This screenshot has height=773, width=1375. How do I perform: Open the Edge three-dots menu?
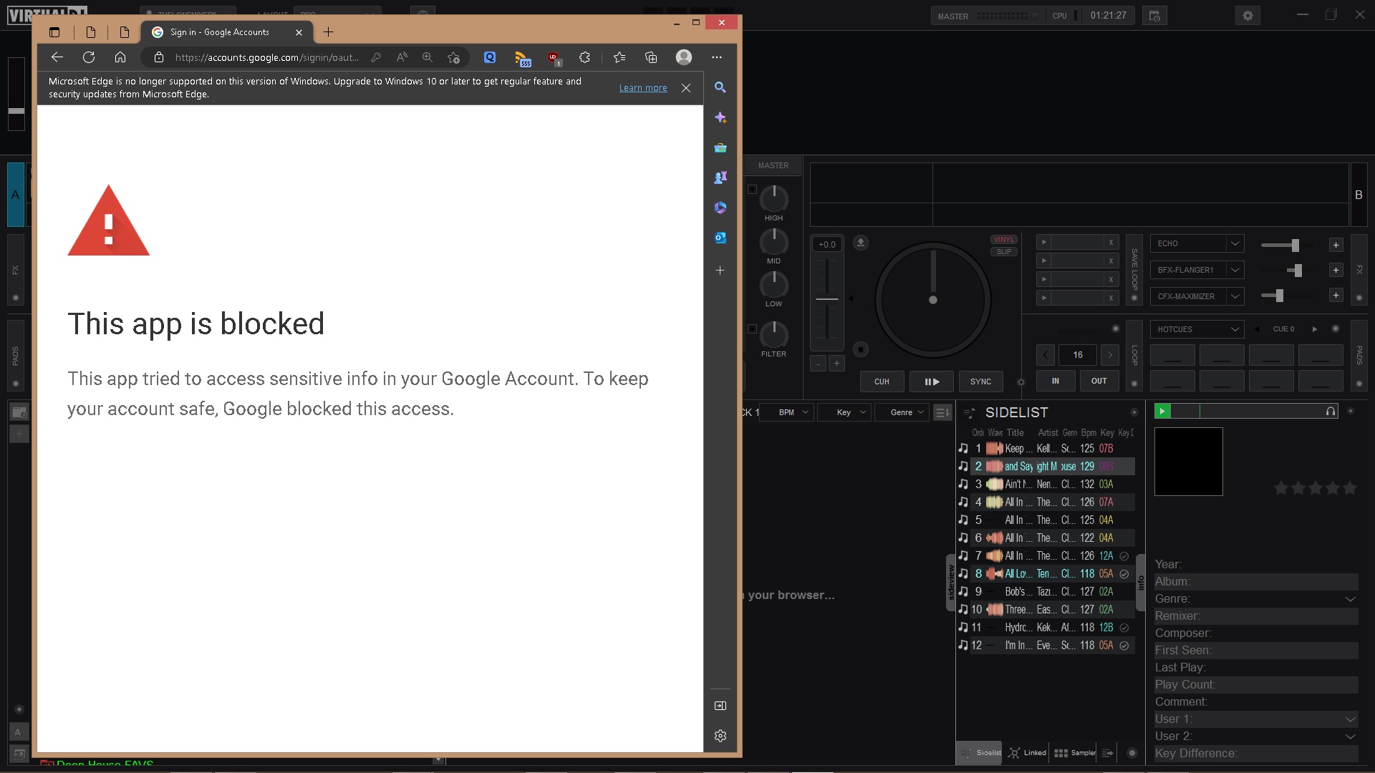coord(717,57)
